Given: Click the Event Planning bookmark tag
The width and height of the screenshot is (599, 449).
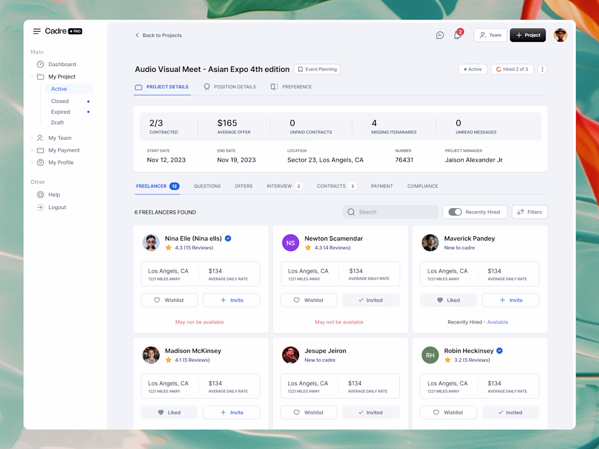Looking at the screenshot, I should (x=317, y=69).
